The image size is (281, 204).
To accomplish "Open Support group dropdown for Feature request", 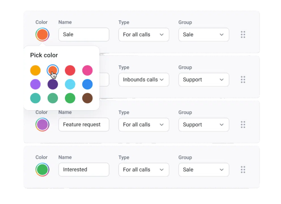I will coord(203,125).
